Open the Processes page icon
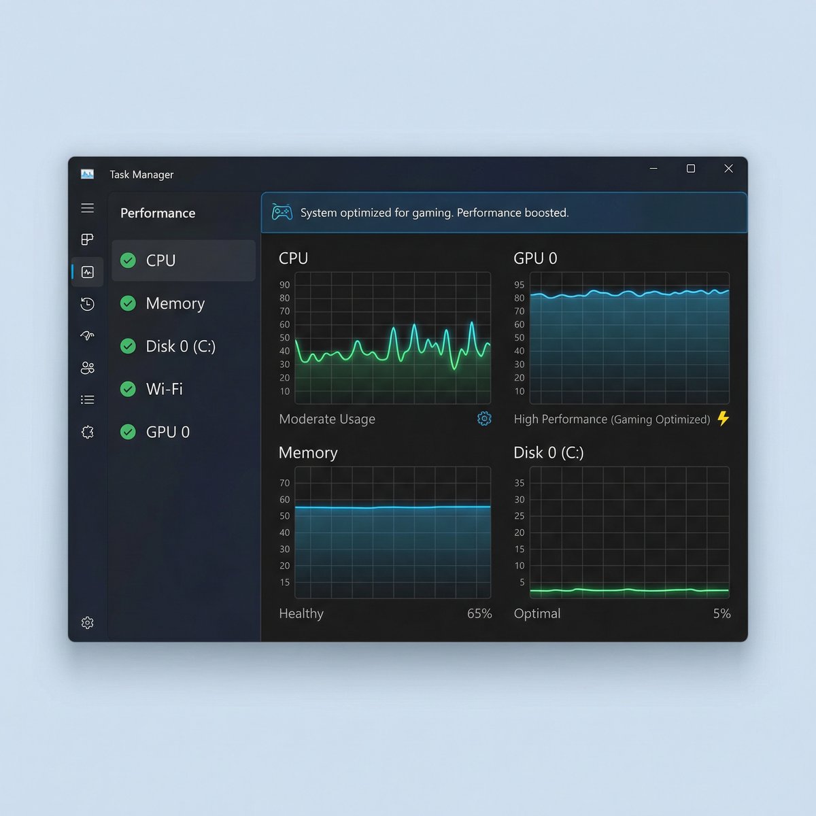The image size is (816, 816). [87, 239]
